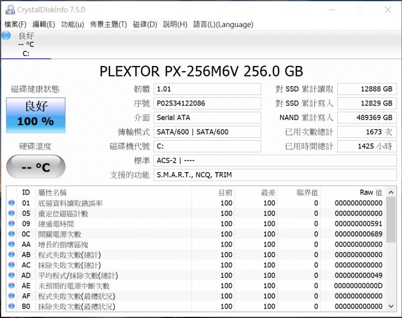Image resolution: width=402 pixels, height=318 pixels.
Task: Click the 磁碟健康狀態 label
Action: [35, 89]
